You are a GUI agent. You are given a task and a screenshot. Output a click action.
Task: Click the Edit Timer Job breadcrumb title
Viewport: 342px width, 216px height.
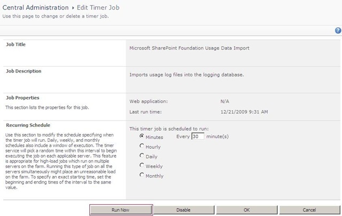pos(98,7)
